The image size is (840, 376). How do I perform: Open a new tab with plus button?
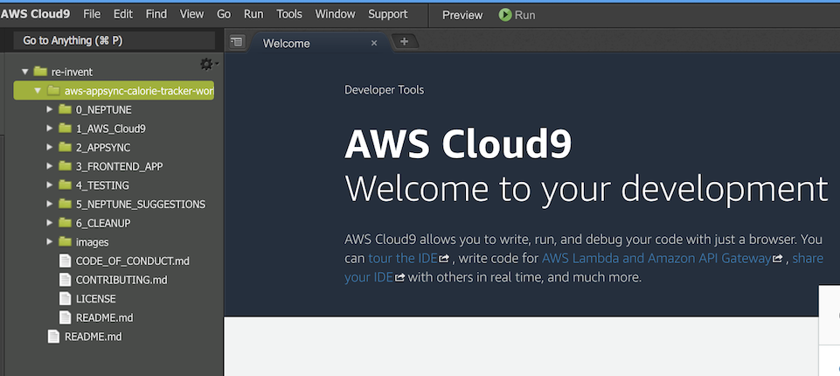(x=405, y=41)
